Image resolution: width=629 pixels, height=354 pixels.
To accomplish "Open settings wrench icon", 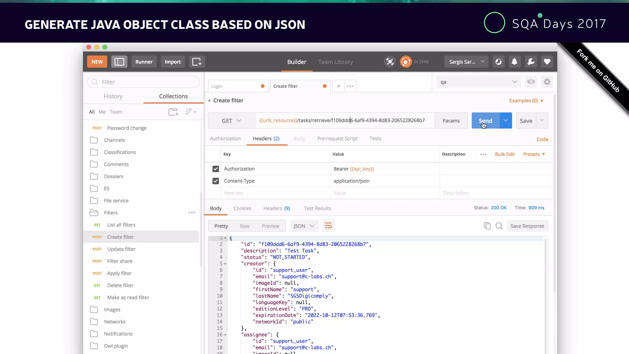I will click(x=531, y=62).
